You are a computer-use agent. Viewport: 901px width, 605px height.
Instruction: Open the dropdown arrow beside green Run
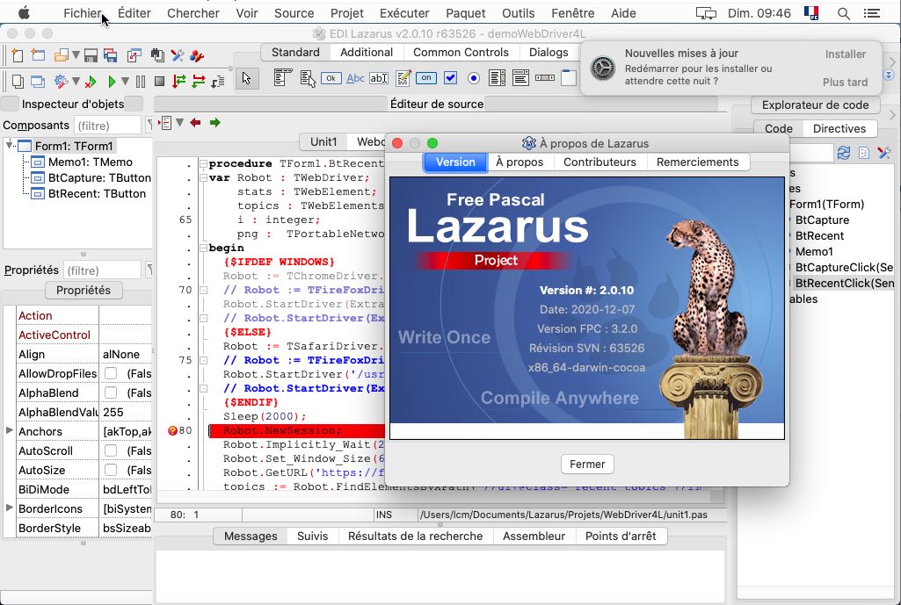pyautogui.click(x=125, y=82)
